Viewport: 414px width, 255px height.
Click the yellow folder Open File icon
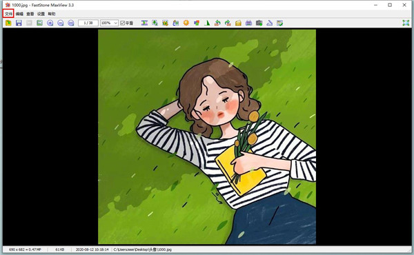point(8,23)
